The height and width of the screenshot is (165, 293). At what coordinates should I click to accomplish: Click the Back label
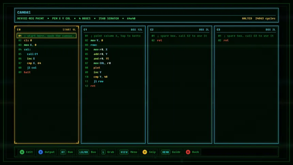point(196,152)
